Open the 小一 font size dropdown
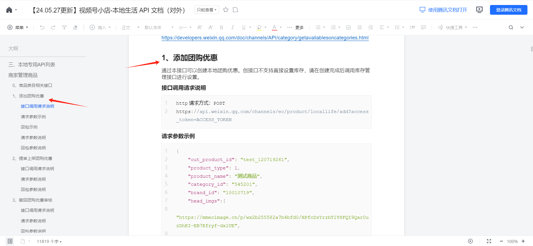The height and width of the screenshot is (246, 533). 185,27
